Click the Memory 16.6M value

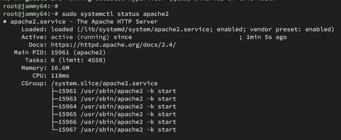pos(60,68)
